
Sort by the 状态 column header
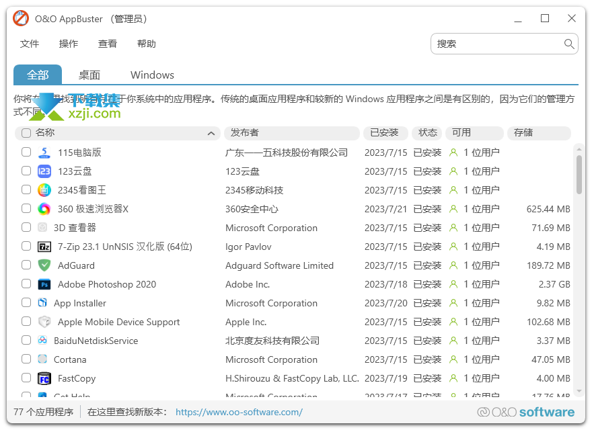coord(427,133)
